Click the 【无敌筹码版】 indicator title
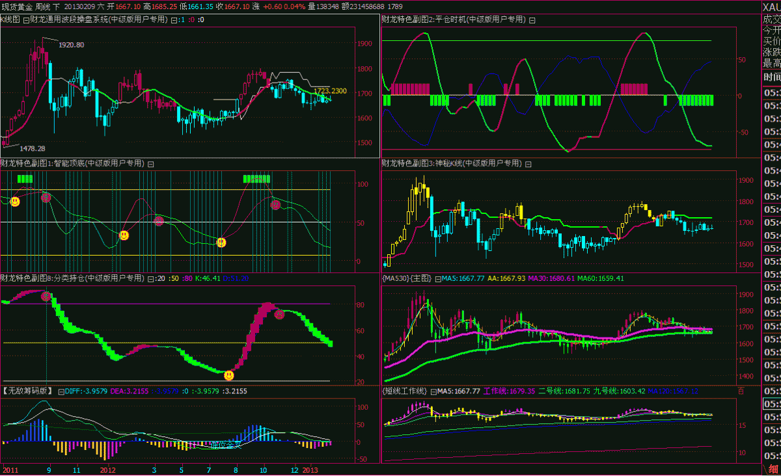Screen dimensions: 781x476 (x=27, y=391)
